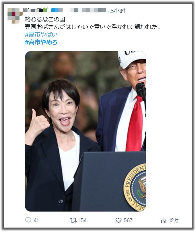196x232 pixels.
Task: Click the reply count 41
Action: pyautogui.click(x=36, y=220)
